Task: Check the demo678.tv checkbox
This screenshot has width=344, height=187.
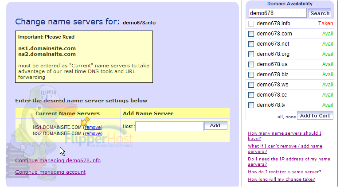Action: [251, 105]
